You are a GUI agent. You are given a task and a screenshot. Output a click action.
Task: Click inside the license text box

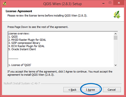[x=61, y=49]
